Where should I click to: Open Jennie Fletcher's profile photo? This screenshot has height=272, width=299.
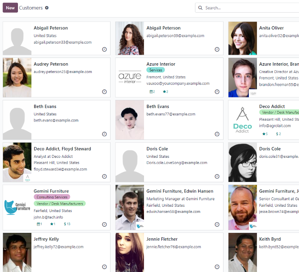pos(130,252)
